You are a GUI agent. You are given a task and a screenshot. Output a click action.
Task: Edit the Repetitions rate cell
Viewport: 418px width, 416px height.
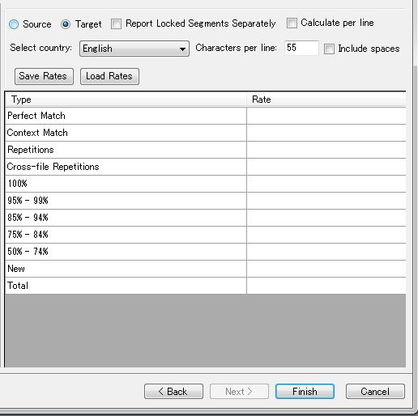(326, 150)
